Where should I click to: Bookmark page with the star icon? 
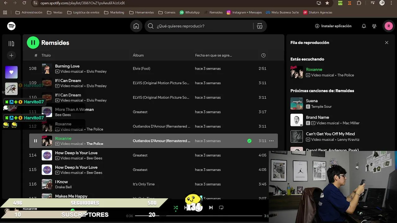[x=327, y=3]
